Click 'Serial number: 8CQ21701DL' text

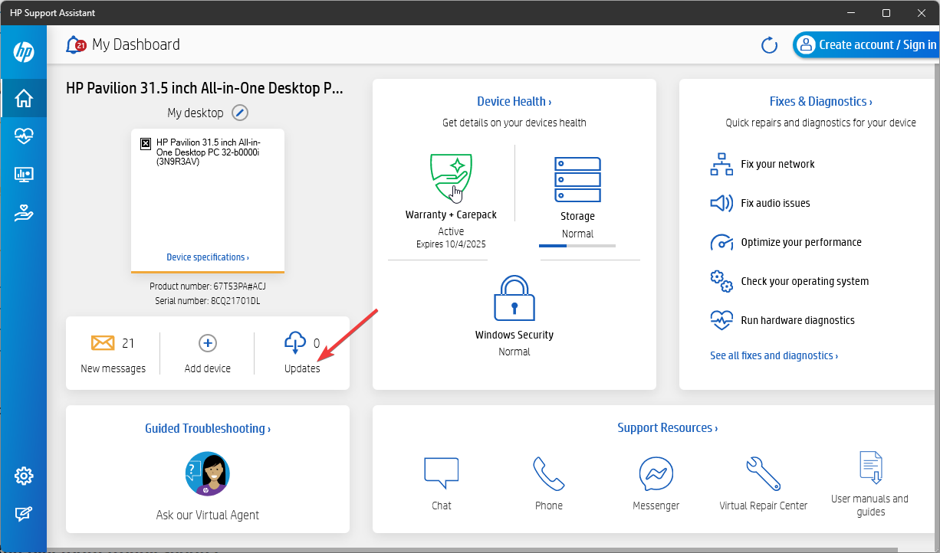point(208,300)
